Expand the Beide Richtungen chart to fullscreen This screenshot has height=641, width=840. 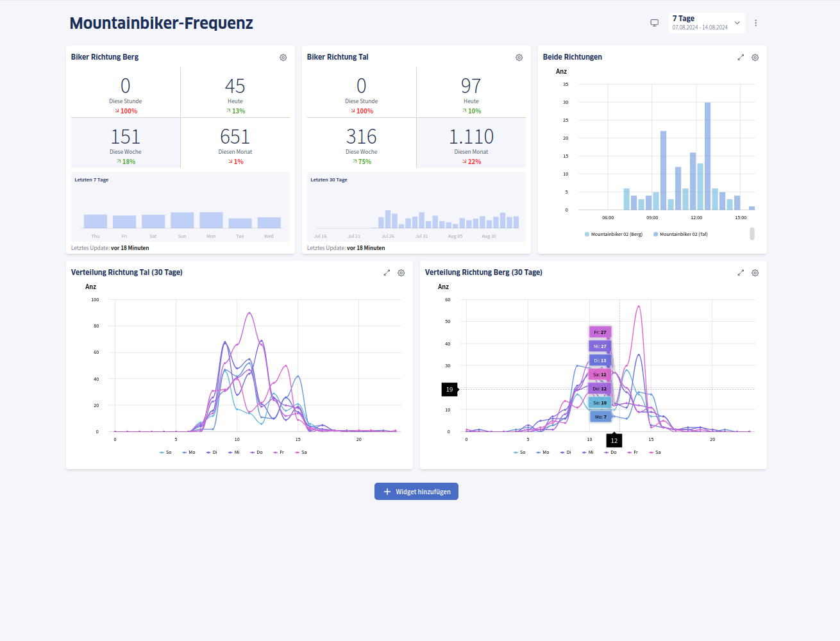point(741,57)
